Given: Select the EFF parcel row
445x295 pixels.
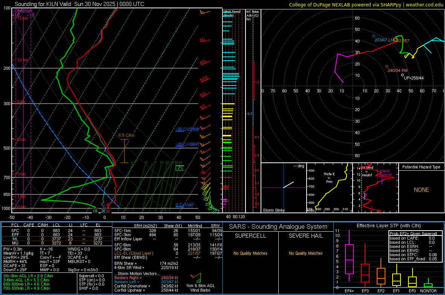Looking at the screenshot, I should pyautogui.click(x=57, y=235).
